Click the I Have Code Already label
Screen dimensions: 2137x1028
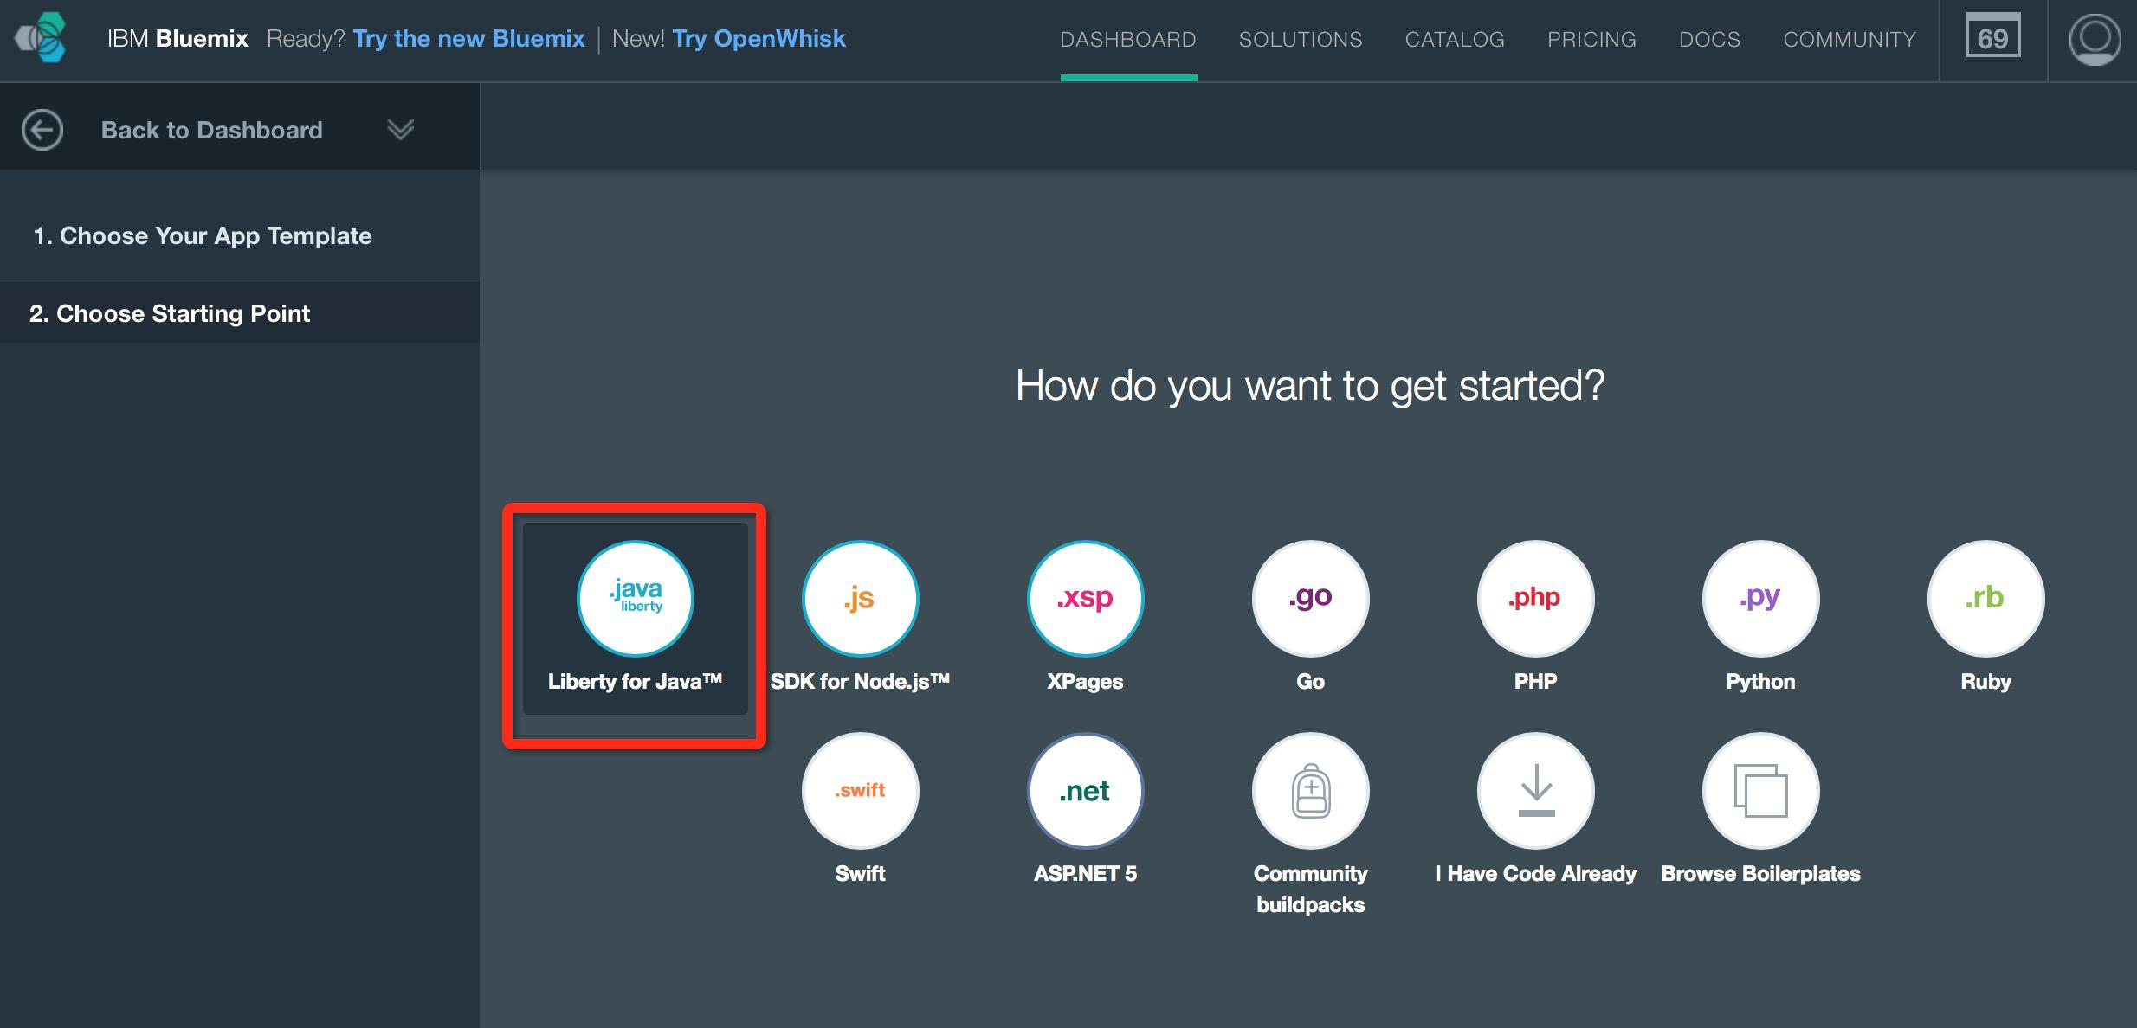click(x=1535, y=873)
